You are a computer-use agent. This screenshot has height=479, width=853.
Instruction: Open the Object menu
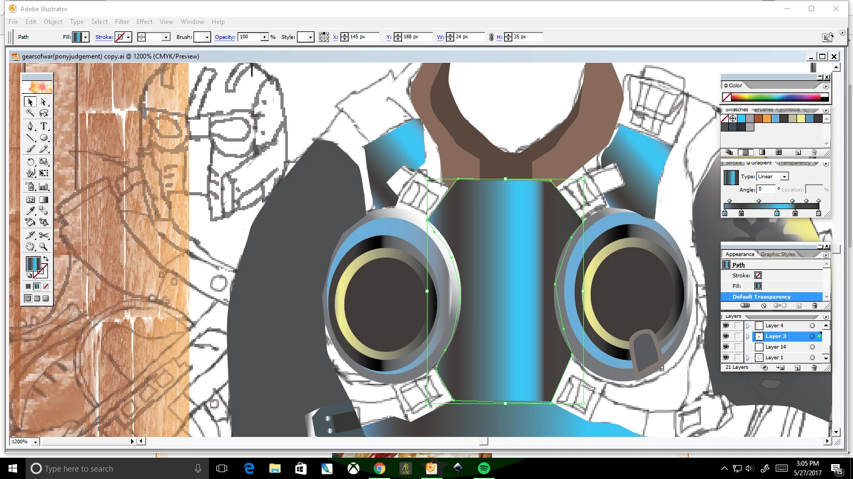(x=53, y=22)
